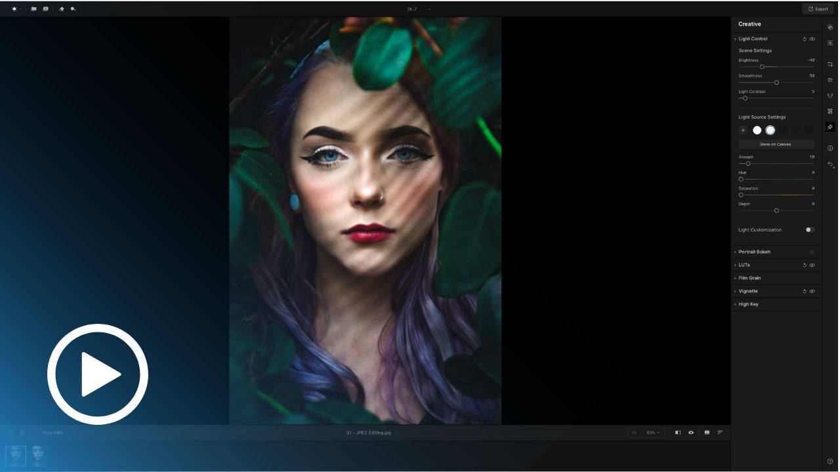This screenshot has width=840, height=472.
Task: Click the Light Contrast slider handle
Action: point(745,98)
